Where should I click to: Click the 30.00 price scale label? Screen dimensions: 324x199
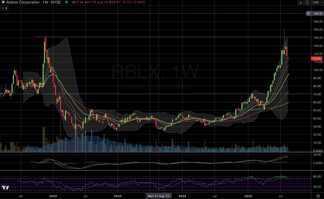[x=317, y=127]
